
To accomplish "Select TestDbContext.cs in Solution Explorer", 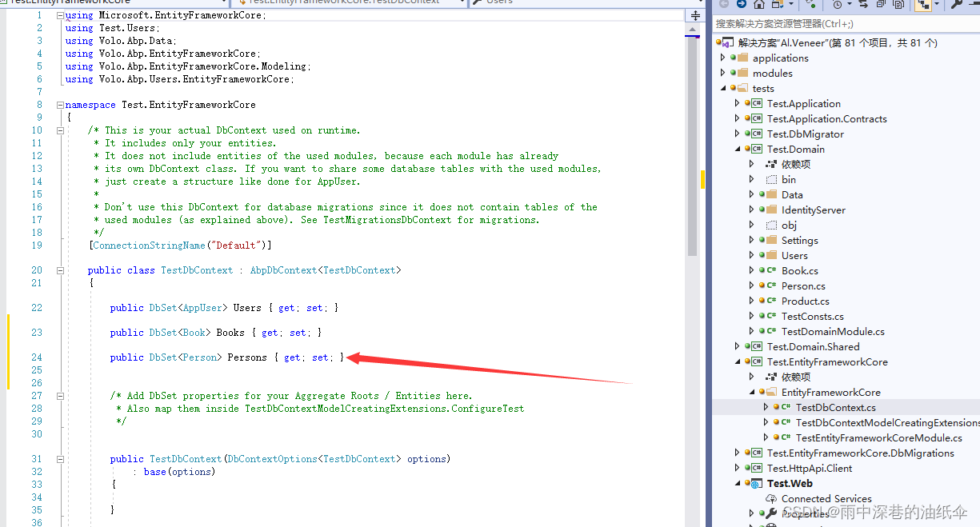I will [836, 407].
